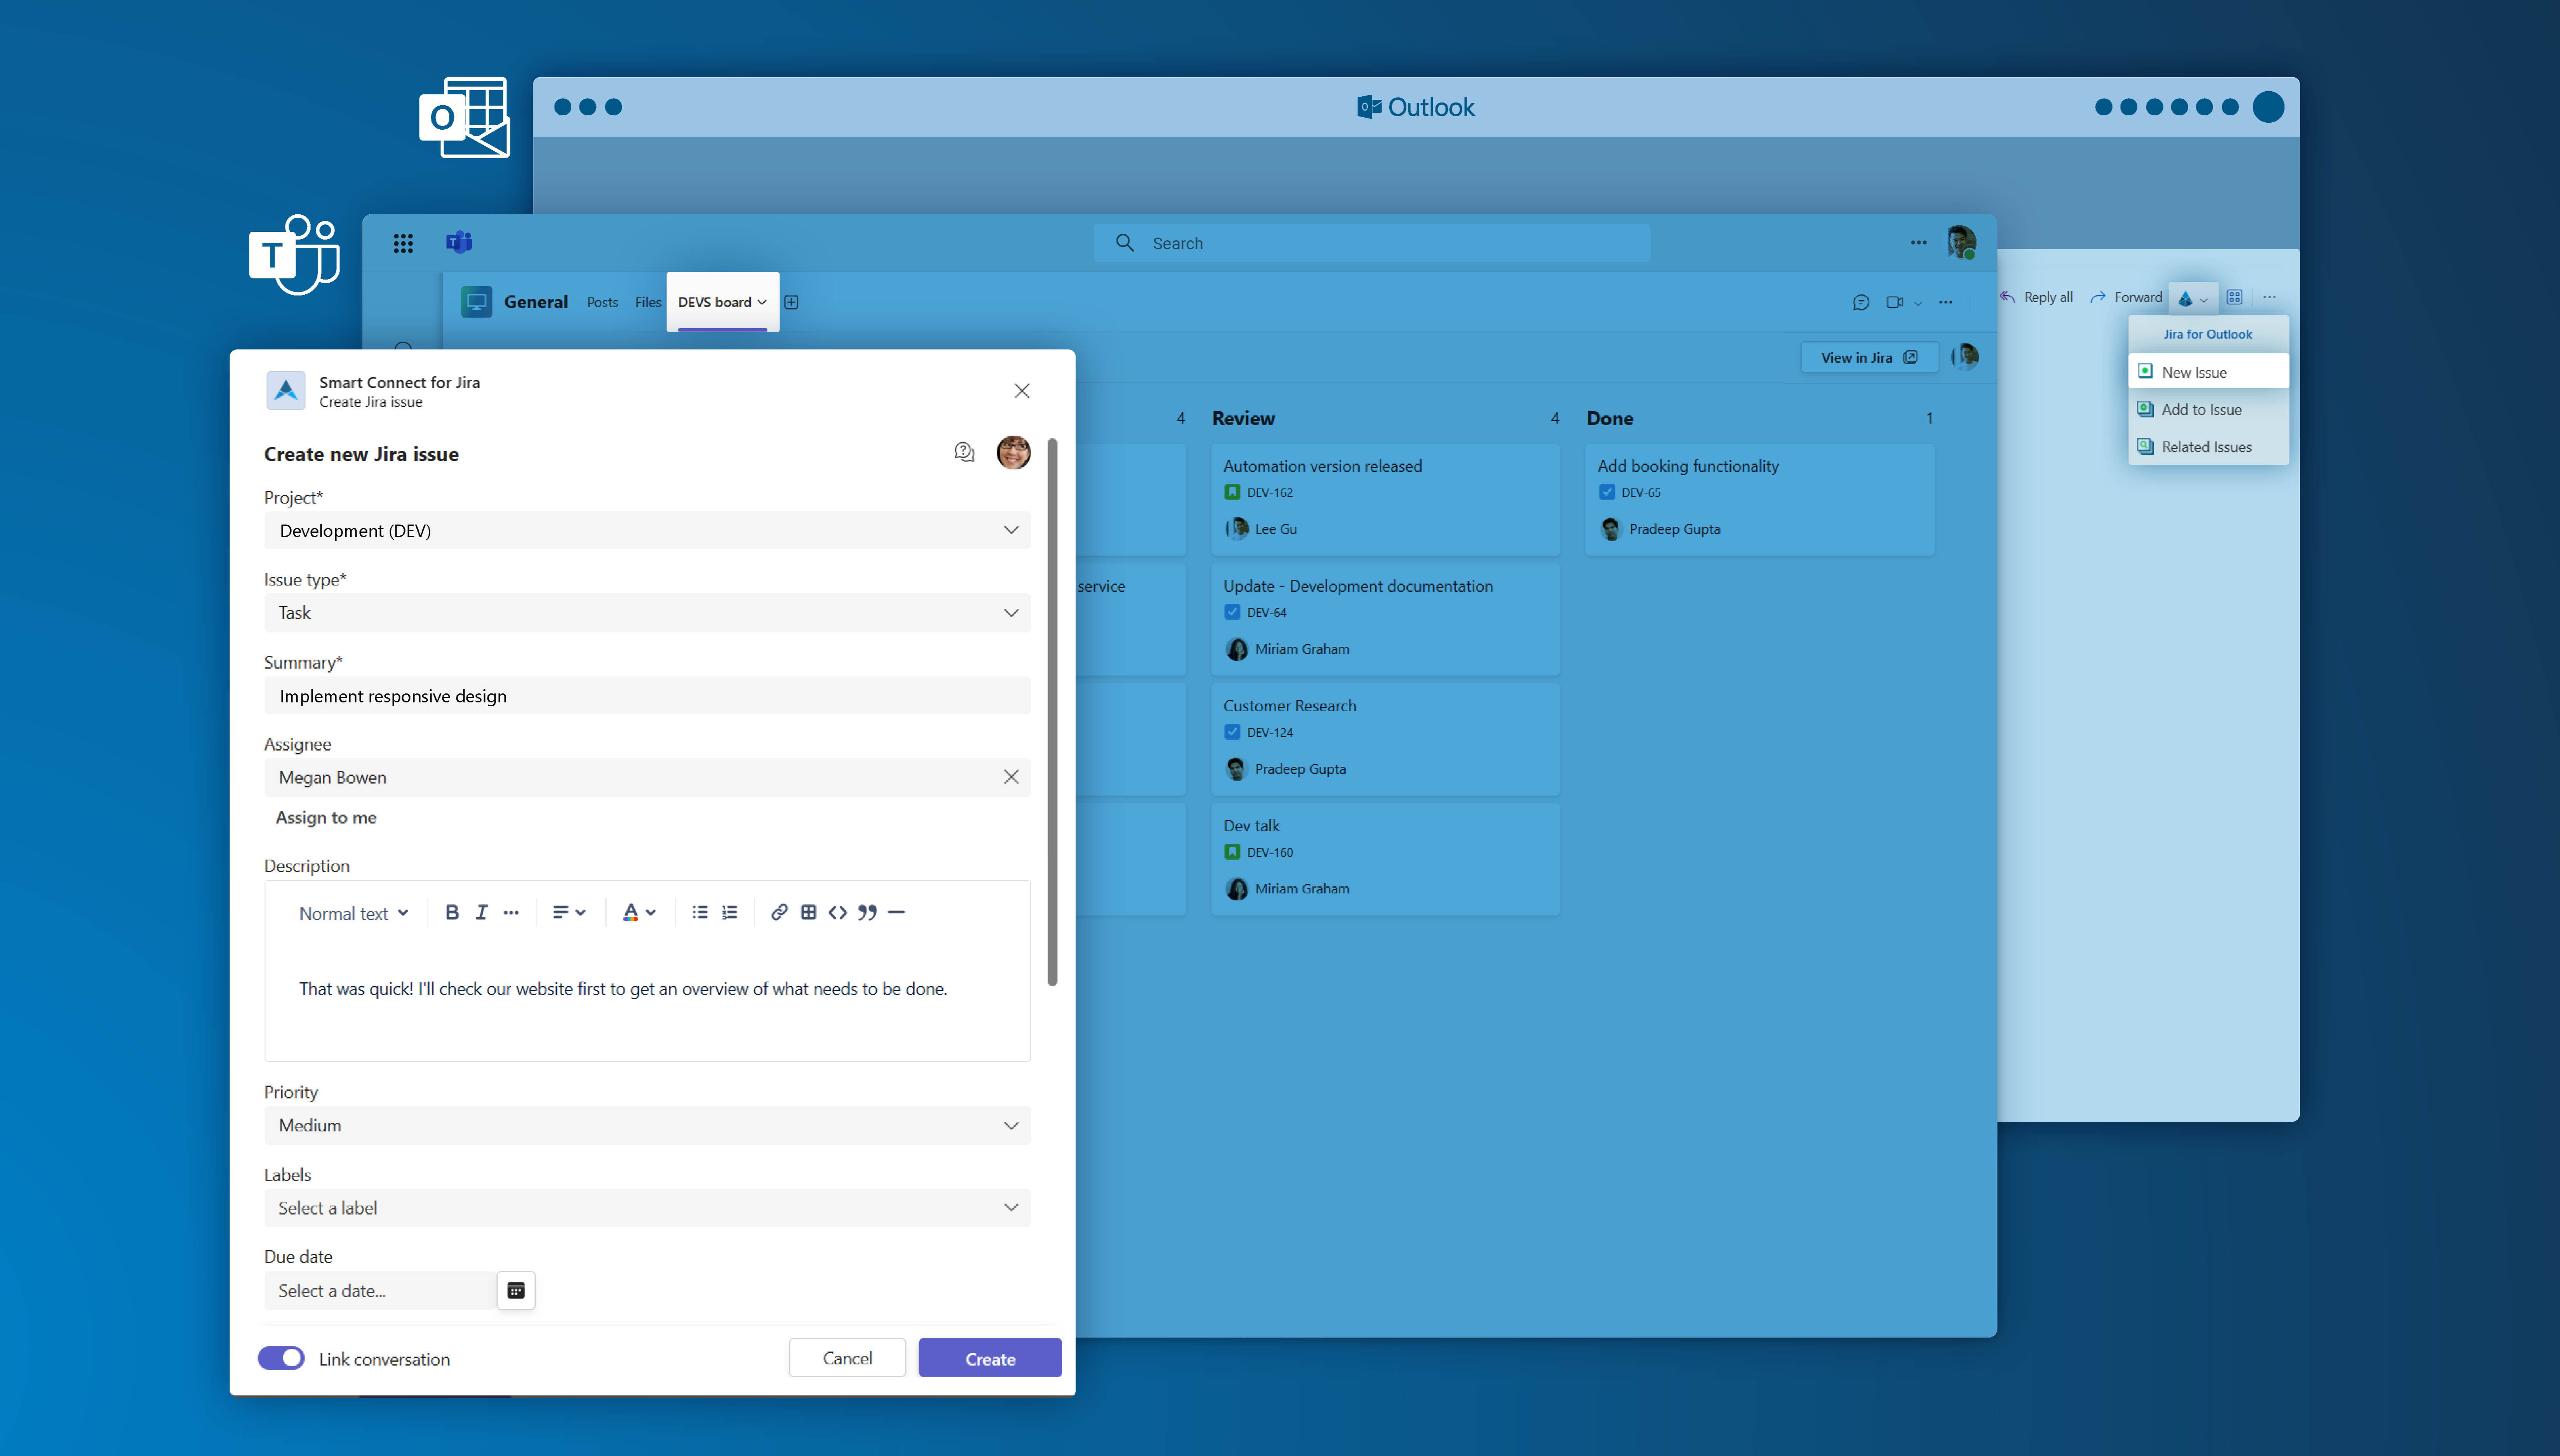Viewport: 2560px width, 1456px height.
Task: Toggle the Link conversation switch
Action: [x=281, y=1358]
